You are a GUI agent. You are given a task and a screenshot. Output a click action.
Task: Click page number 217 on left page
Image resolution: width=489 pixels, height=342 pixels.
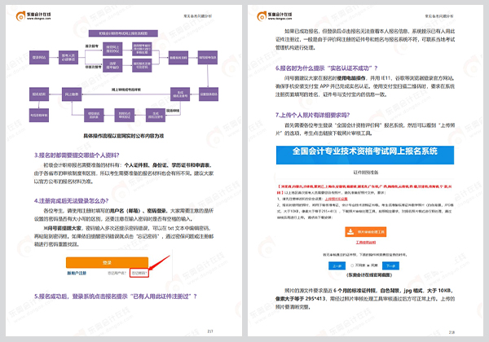(210, 331)
